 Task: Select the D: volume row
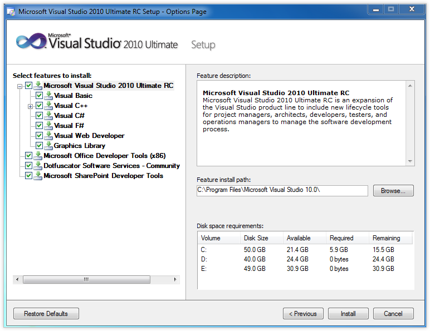[x=305, y=259]
